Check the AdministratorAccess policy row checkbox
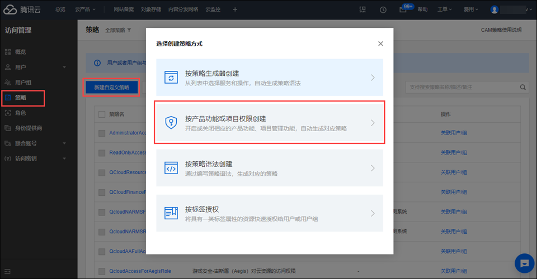The height and width of the screenshot is (279, 537). click(x=102, y=133)
